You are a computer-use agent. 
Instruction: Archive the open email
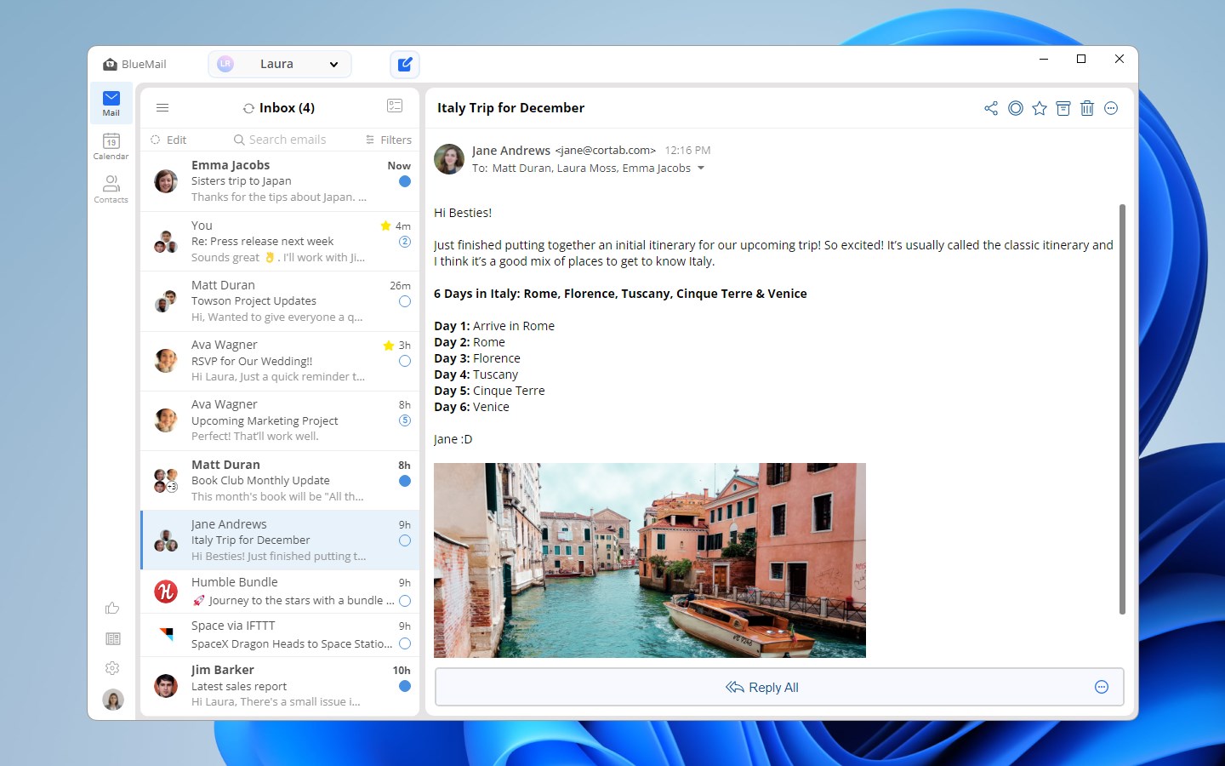(1063, 108)
